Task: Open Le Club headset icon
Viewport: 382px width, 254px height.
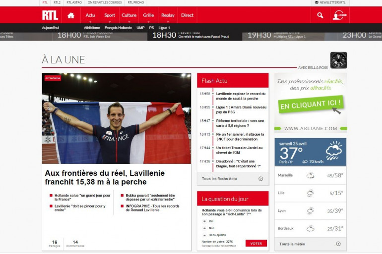Action: (338, 15)
